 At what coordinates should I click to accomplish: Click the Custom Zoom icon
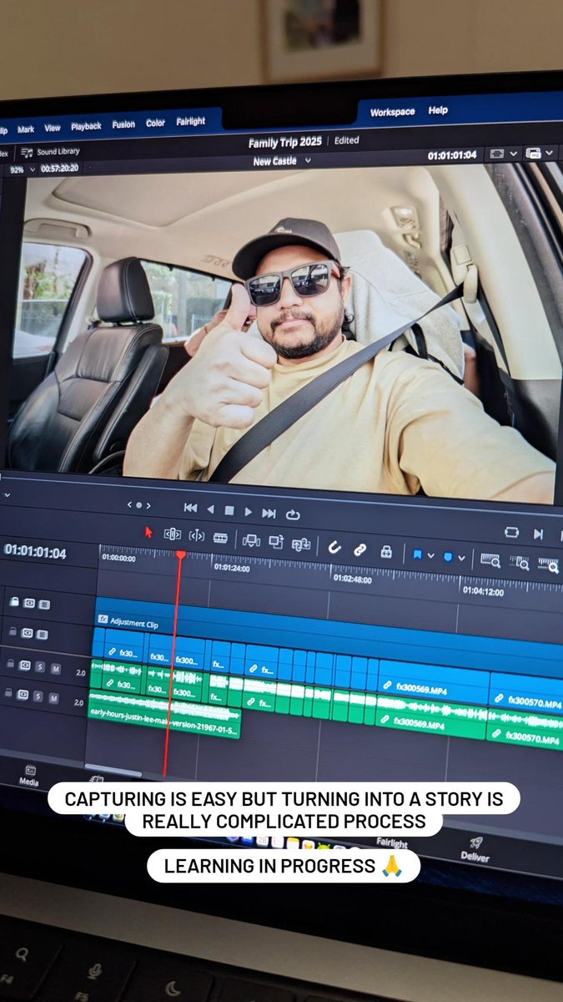548,566
